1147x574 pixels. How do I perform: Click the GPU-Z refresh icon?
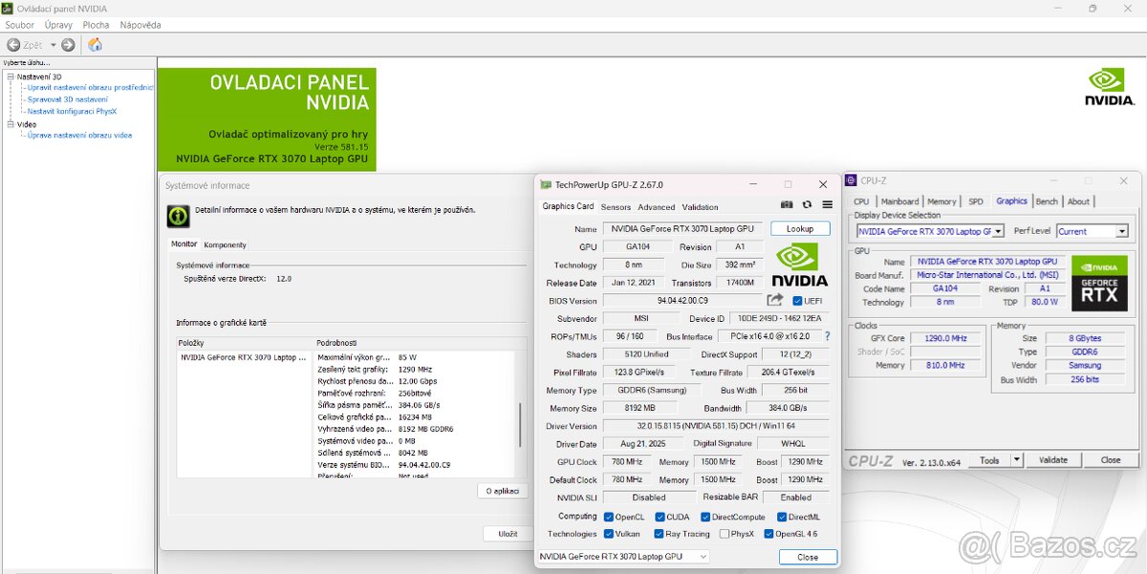[807, 204]
